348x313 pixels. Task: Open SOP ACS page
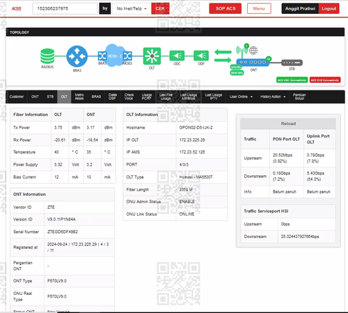coord(226,8)
